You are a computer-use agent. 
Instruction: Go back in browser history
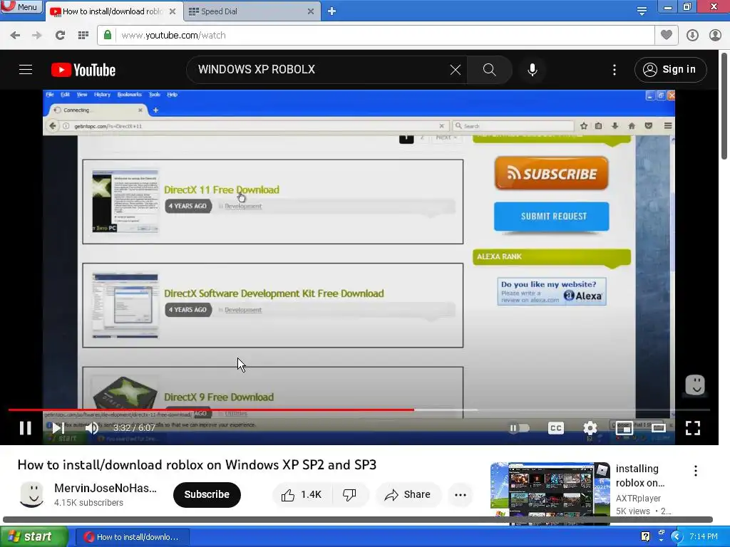pos(15,36)
